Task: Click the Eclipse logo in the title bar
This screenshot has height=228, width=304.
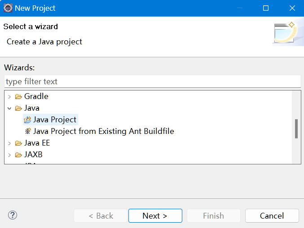Action: 8,8
